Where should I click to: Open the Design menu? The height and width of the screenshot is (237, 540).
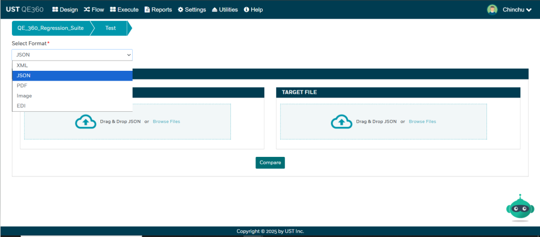pos(65,9)
